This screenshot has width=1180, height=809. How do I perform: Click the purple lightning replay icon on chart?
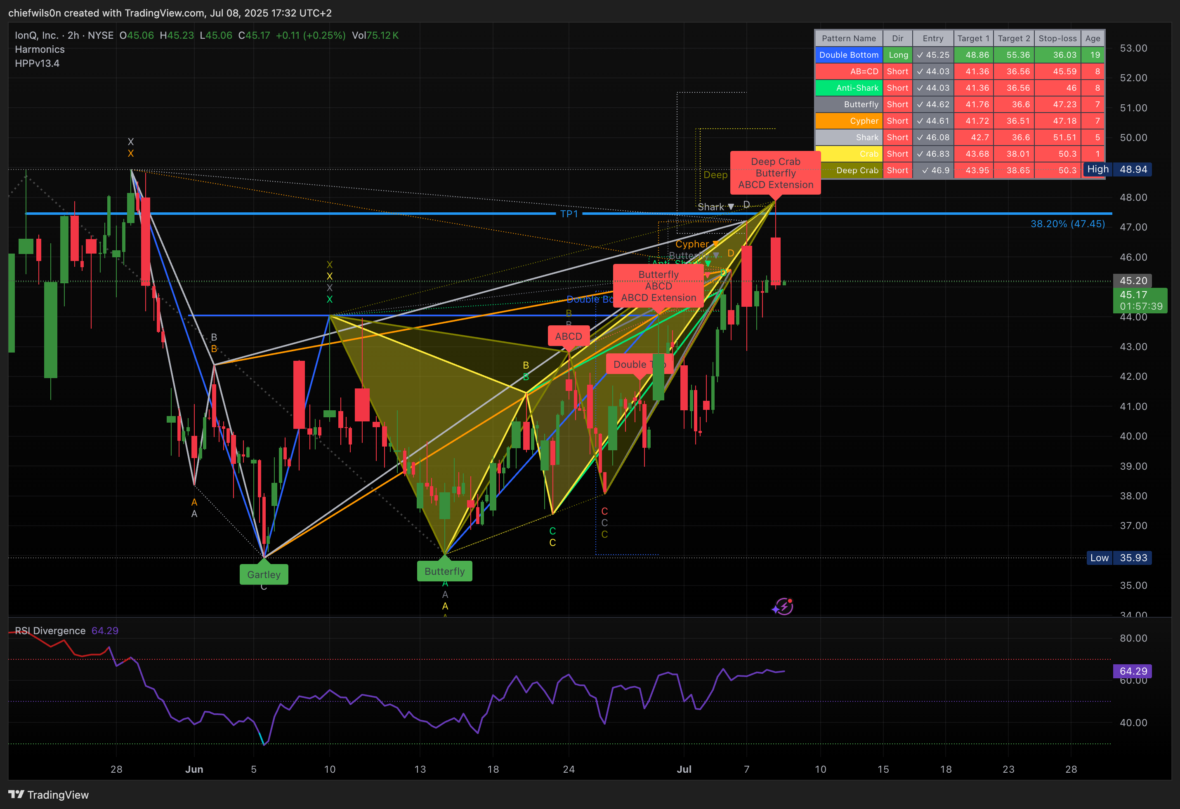783,606
